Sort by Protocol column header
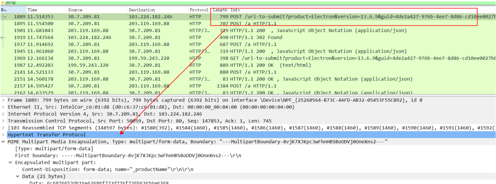The image size is (496, 184). pyautogui.click(x=199, y=10)
